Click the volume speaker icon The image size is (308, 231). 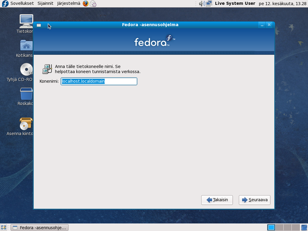coord(202,4)
